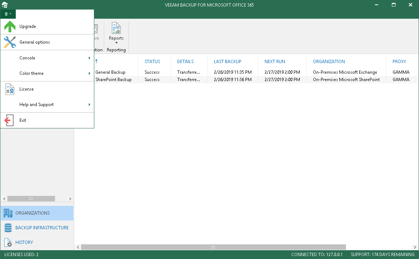Switch to the Organizations view

[37, 213]
